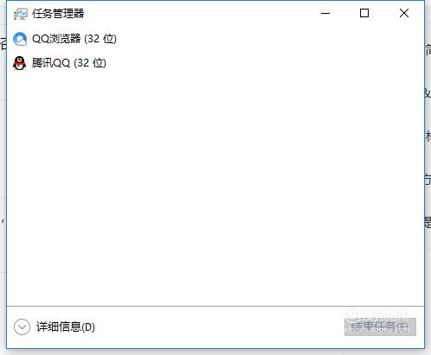The height and width of the screenshot is (355, 431).
Task: Click the 腾讯QQ penguin icon
Action: click(x=20, y=63)
